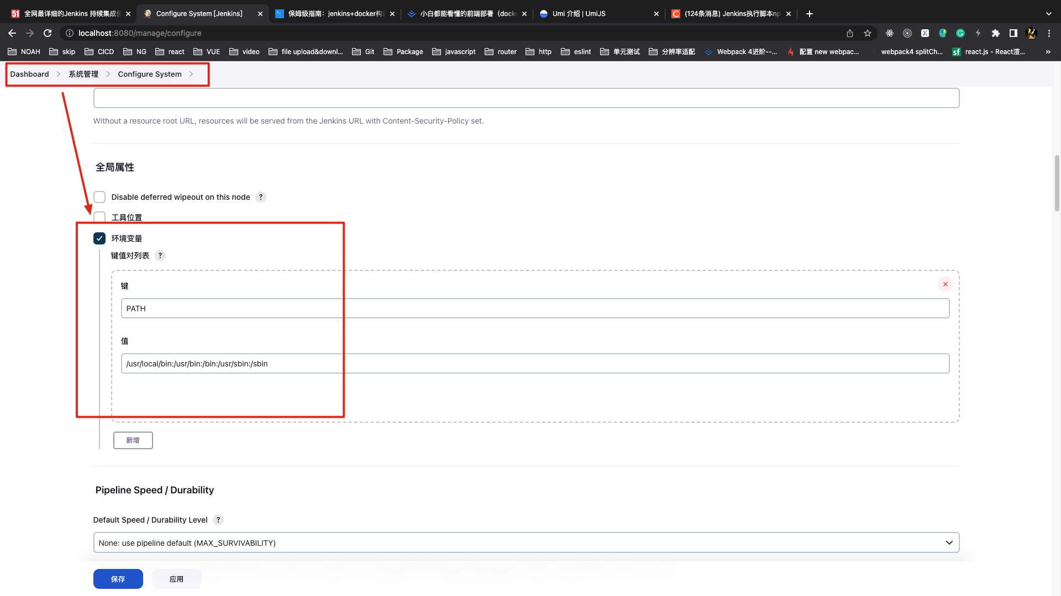Expand chevron after Configure System breadcrumb
This screenshot has width=1061, height=596.
[191, 74]
